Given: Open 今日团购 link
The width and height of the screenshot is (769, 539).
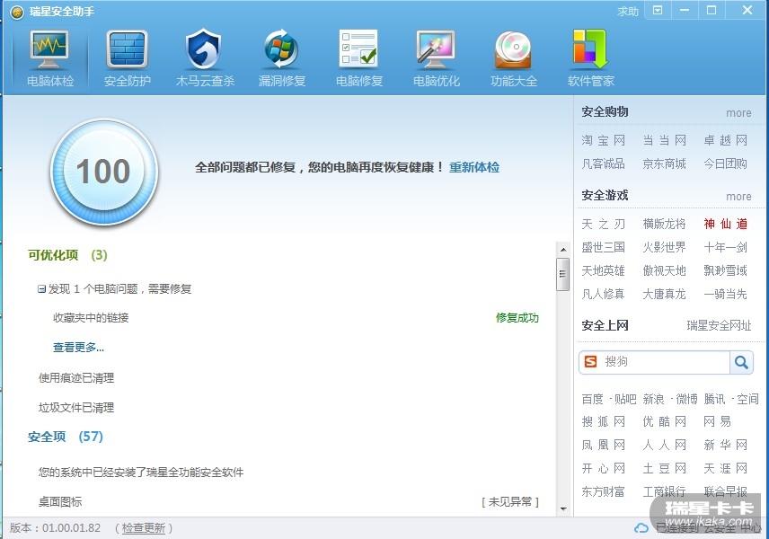Looking at the screenshot, I should pos(725,163).
